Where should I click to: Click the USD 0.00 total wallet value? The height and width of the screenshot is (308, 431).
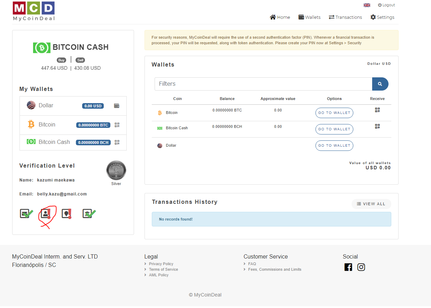[x=378, y=168]
